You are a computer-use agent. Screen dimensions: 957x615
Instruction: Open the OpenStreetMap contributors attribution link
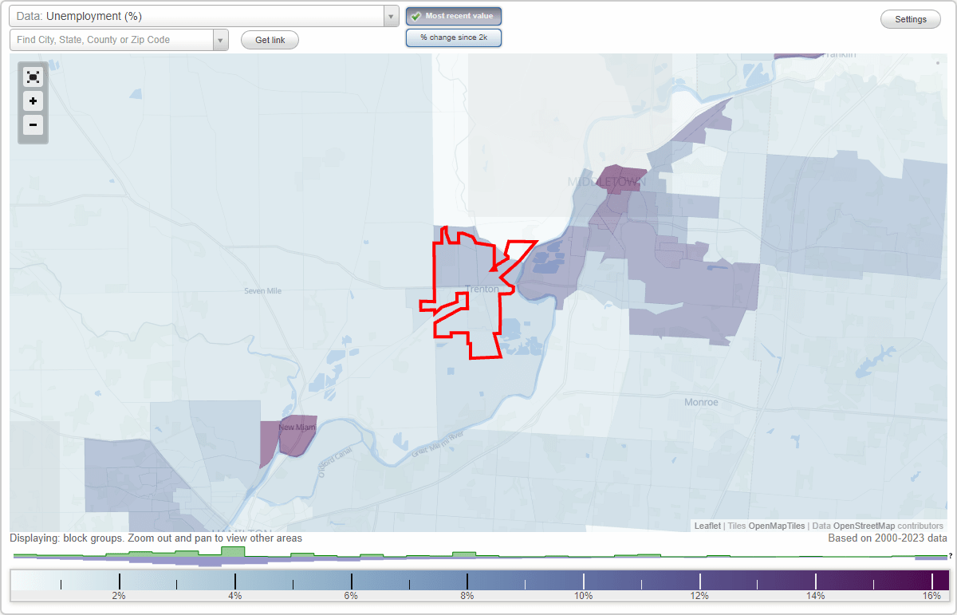click(874, 526)
